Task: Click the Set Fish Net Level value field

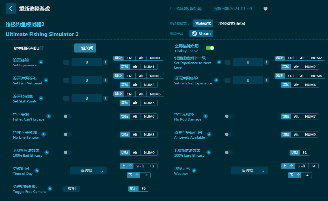Action: 87,80
